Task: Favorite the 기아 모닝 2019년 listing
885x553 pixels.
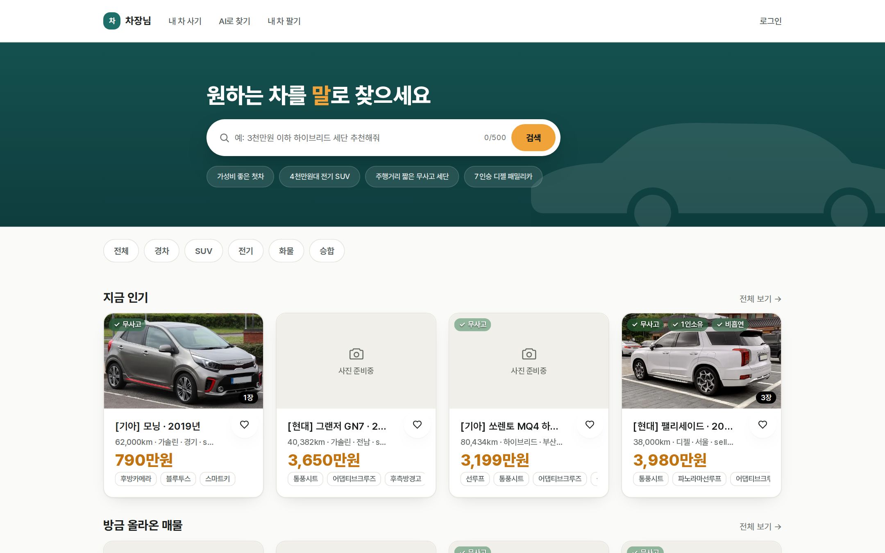Action: coord(245,425)
